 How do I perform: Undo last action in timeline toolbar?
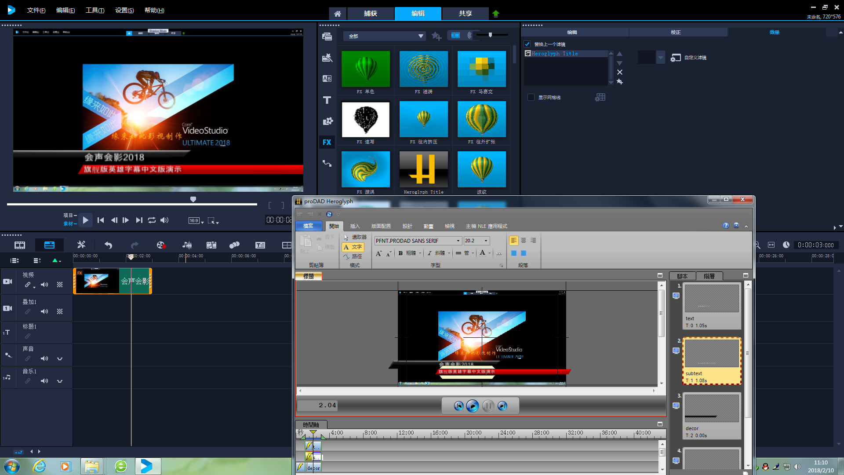[108, 245]
